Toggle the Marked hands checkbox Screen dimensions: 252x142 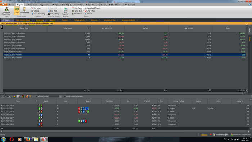pyautogui.click(x=36, y=96)
